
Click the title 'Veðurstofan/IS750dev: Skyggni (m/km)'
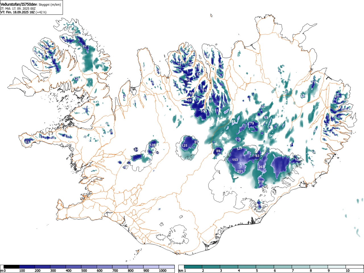point(30,4)
